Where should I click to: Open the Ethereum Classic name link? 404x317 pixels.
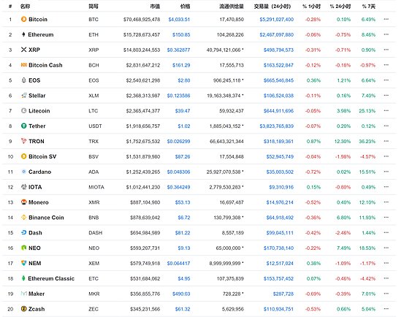click(51, 278)
